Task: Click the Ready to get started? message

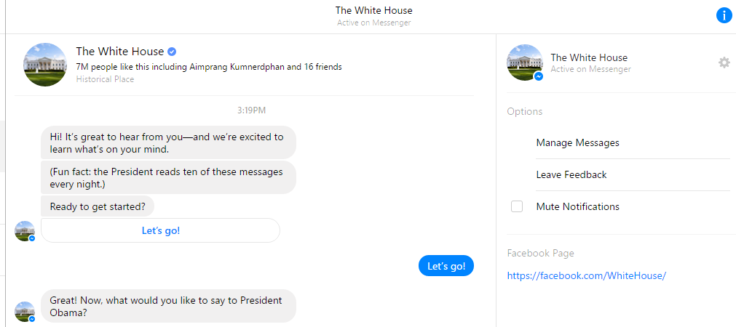Action: click(x=98, y=206)
